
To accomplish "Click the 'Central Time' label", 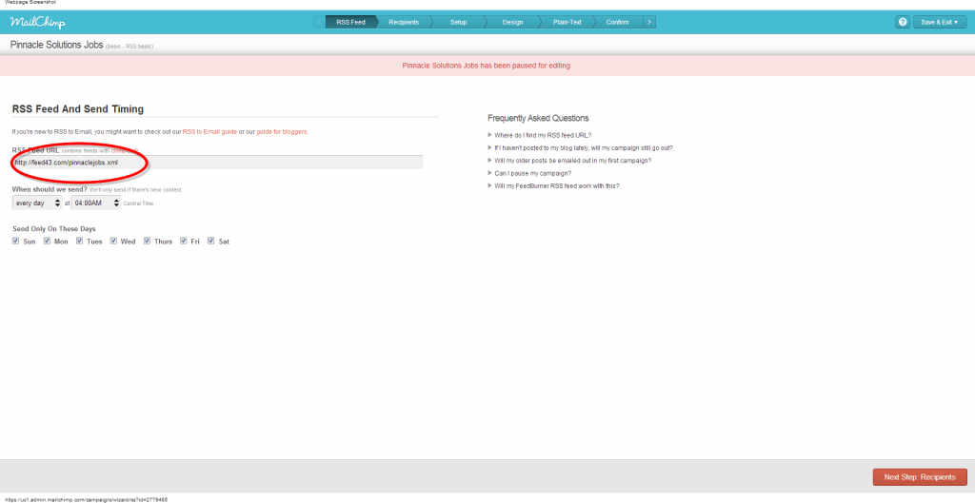I will pyautogui.click(x=139, y=203).
